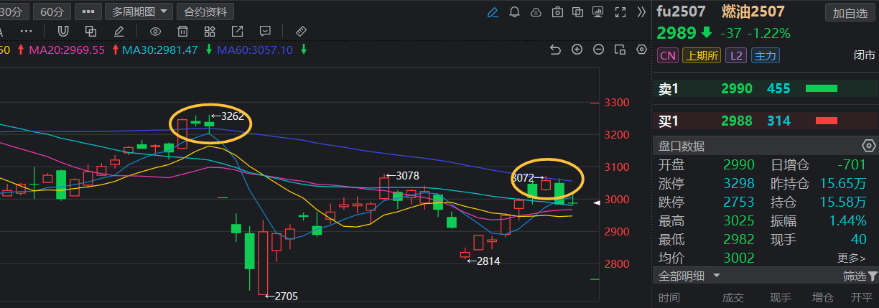Click the multi-window overlap icon
Image resolution: width=879 pixels, height=308 pixels.
pyautogui.click(x=579, y=11)
